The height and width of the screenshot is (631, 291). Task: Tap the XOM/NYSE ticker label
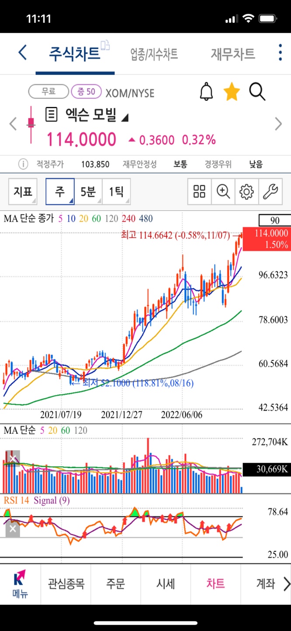coord(130,93)
